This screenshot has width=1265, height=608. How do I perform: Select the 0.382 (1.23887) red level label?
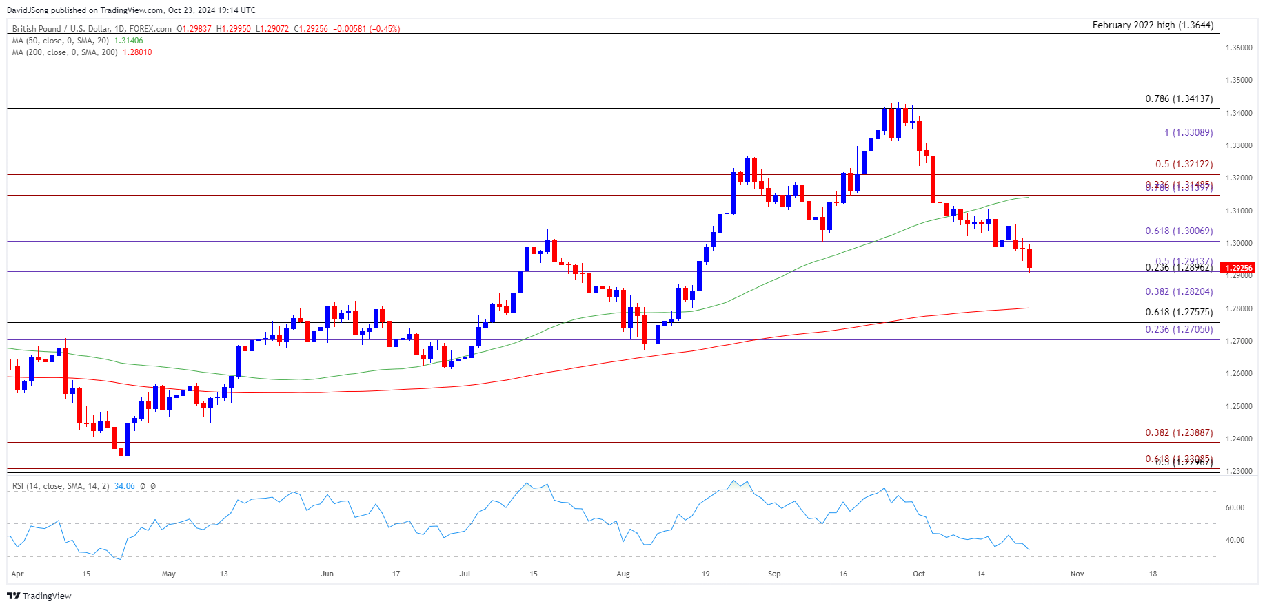1178,432
